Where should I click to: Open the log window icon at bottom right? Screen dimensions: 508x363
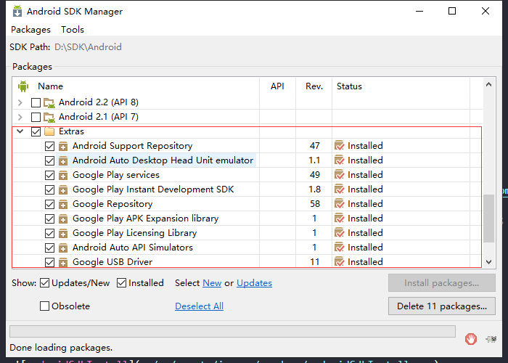(x=491, y=339)
